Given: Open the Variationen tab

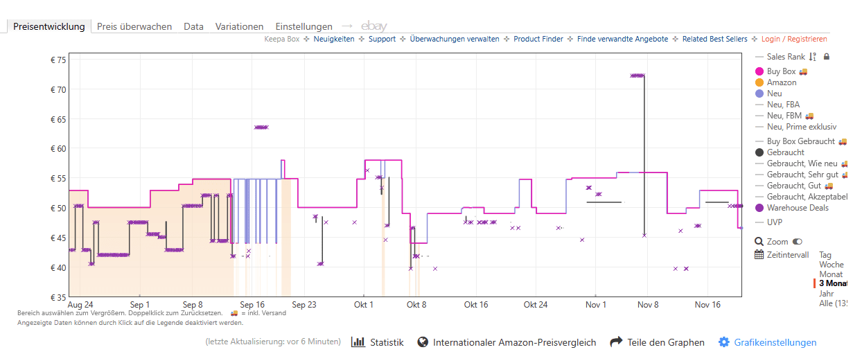Looking at the screenshot, I should coord(239,26).
